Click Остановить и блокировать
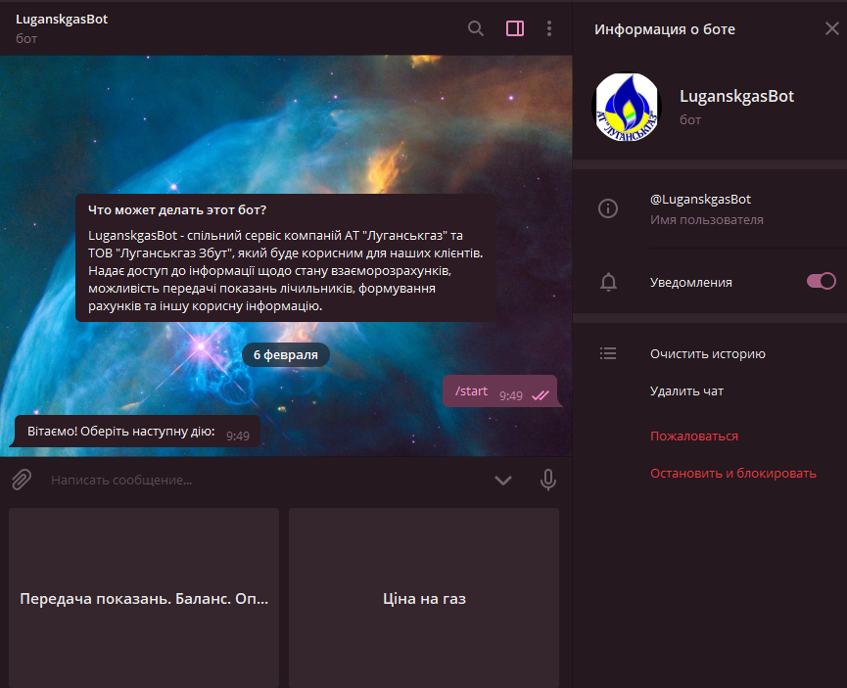 732,474
